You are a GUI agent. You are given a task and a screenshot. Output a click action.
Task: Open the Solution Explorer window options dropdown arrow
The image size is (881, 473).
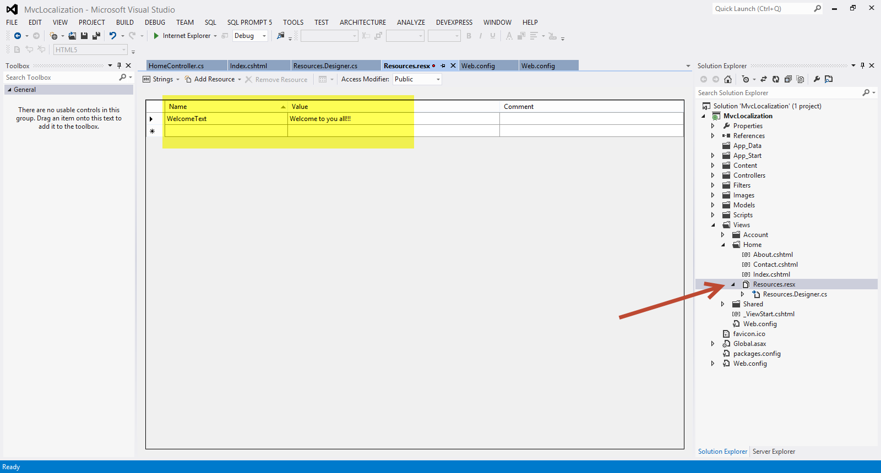pyautogui.click(x=853, y=65)
